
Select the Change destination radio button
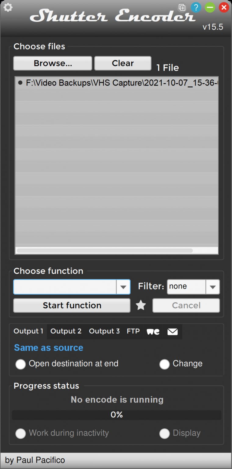click(x=165, y=364)
